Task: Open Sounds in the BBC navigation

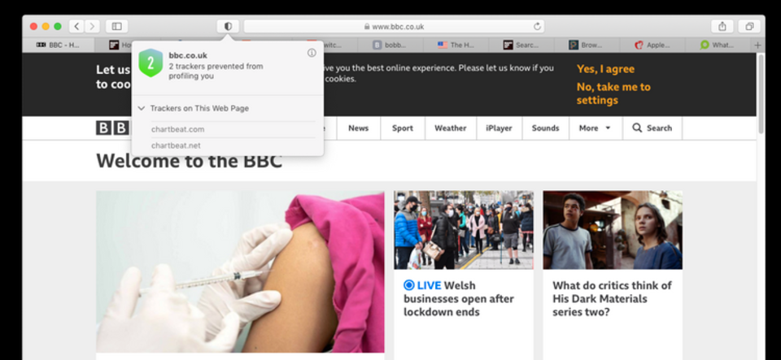Action: [x=545, y=128]
